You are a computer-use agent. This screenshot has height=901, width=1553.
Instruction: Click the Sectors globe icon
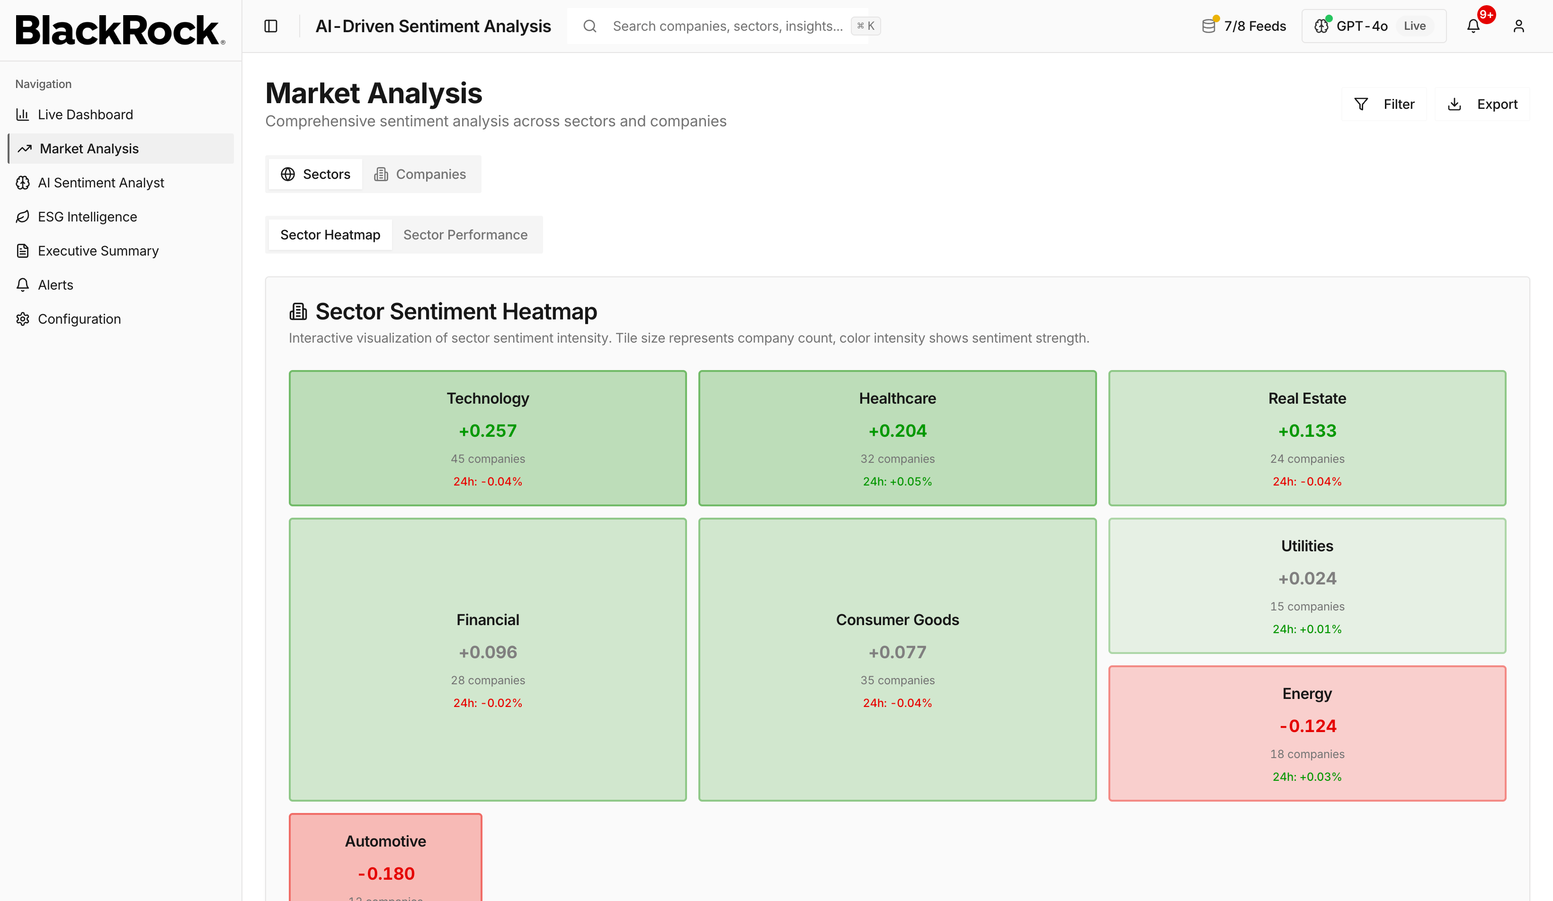[x=288, y=174]
